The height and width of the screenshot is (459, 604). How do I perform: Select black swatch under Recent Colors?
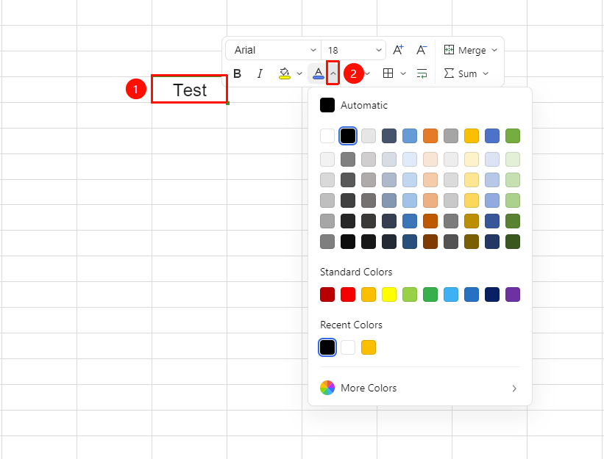pyautogui.click(x=327, y=347)
